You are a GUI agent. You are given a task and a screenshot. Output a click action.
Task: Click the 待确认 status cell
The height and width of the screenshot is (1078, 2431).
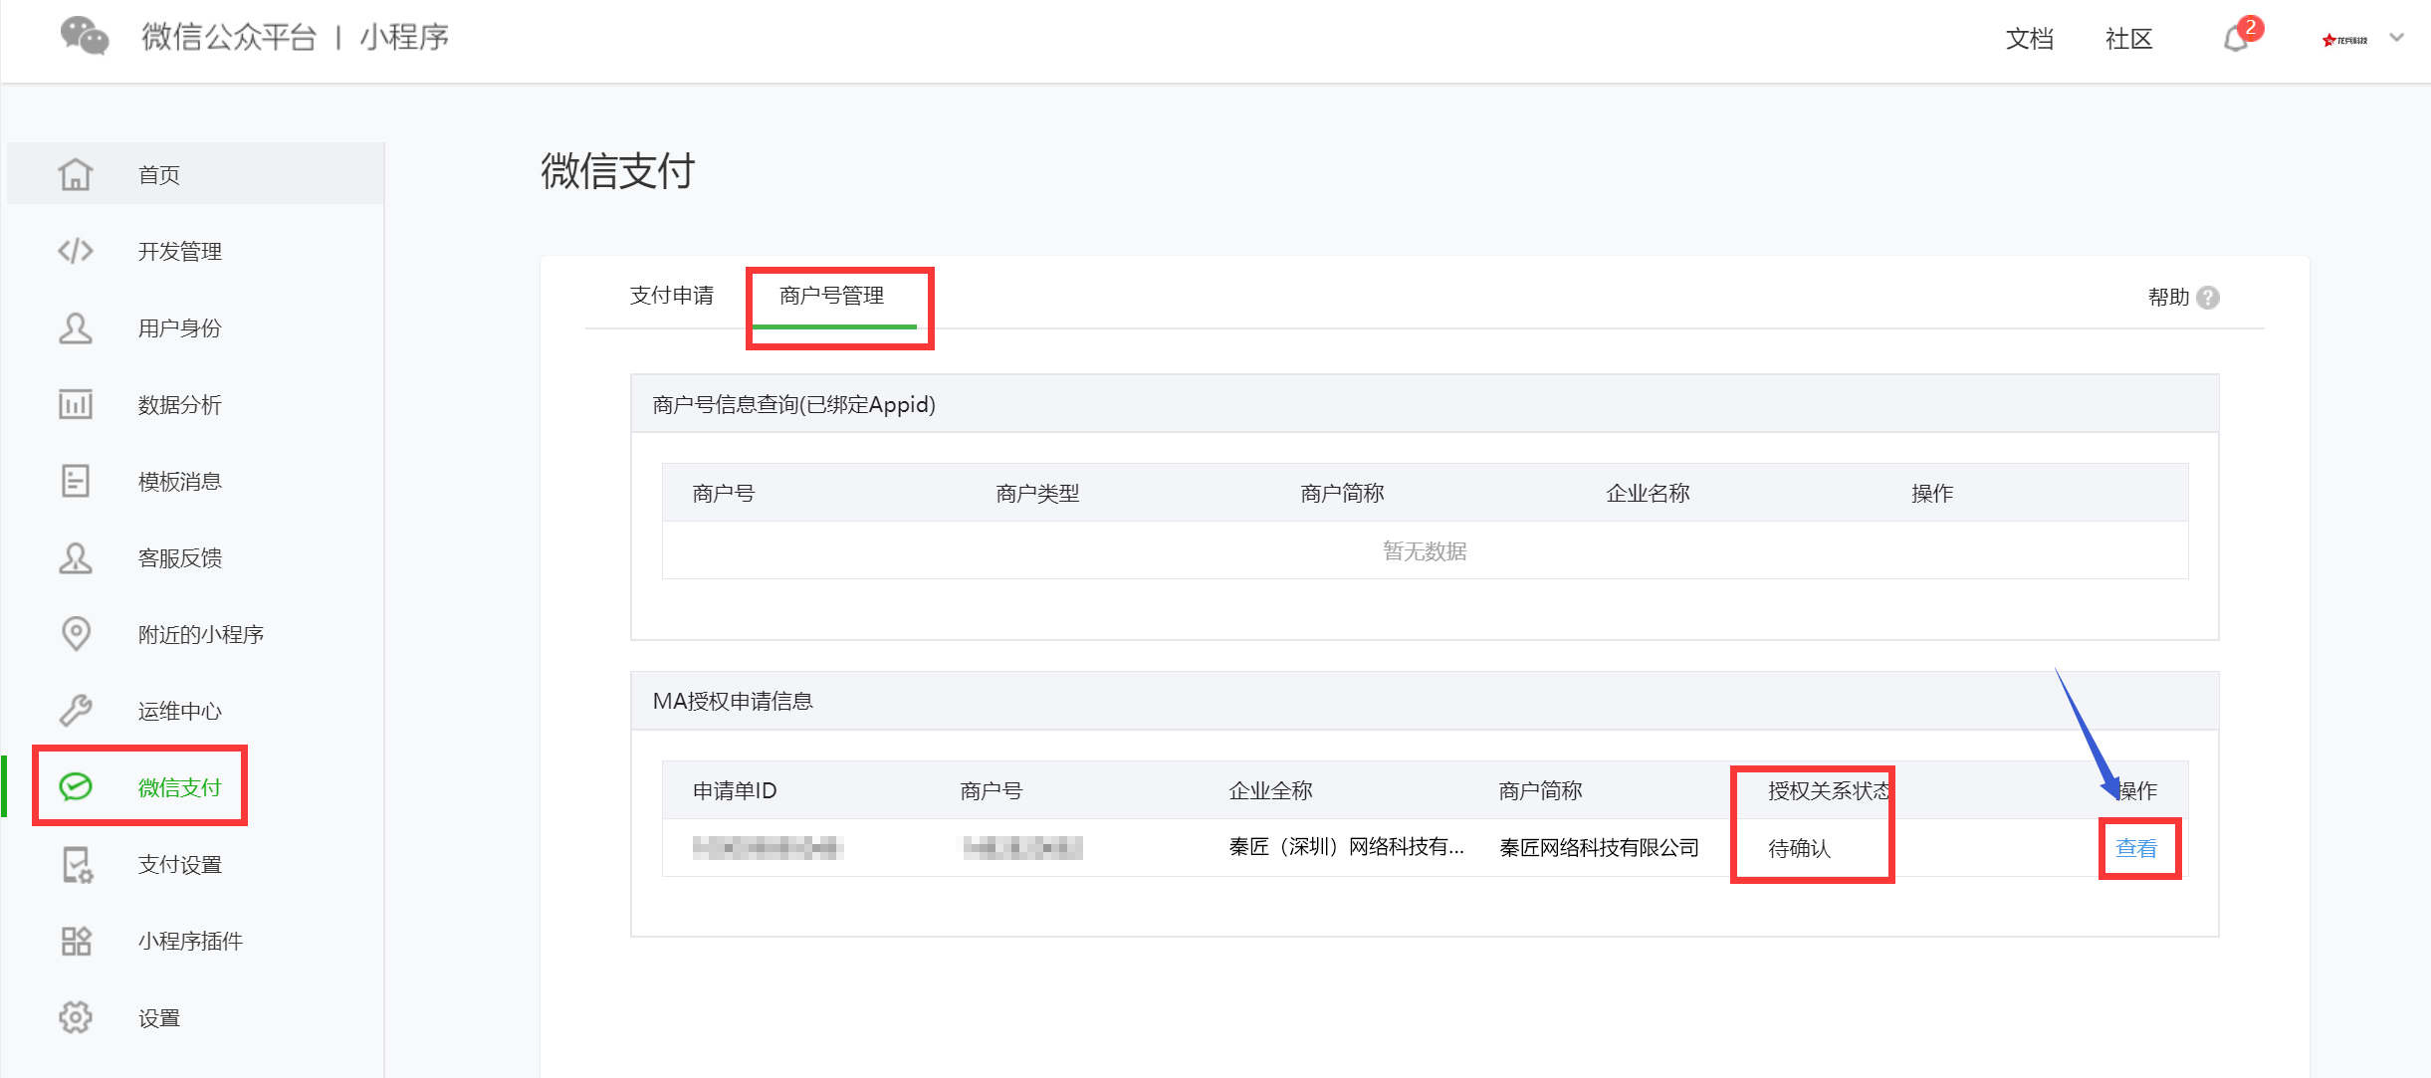click(x=1800, y=848)
